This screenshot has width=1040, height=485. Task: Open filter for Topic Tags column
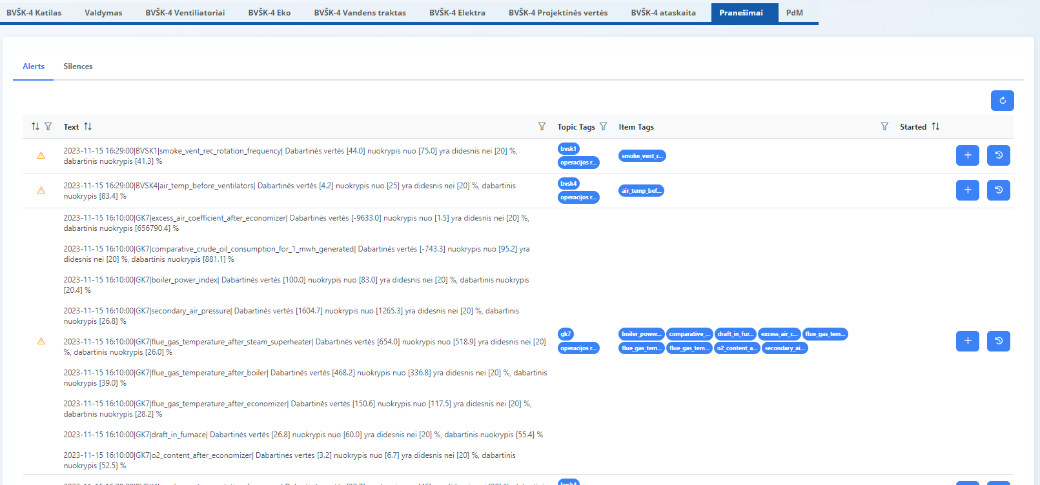[x=603, y=126]
